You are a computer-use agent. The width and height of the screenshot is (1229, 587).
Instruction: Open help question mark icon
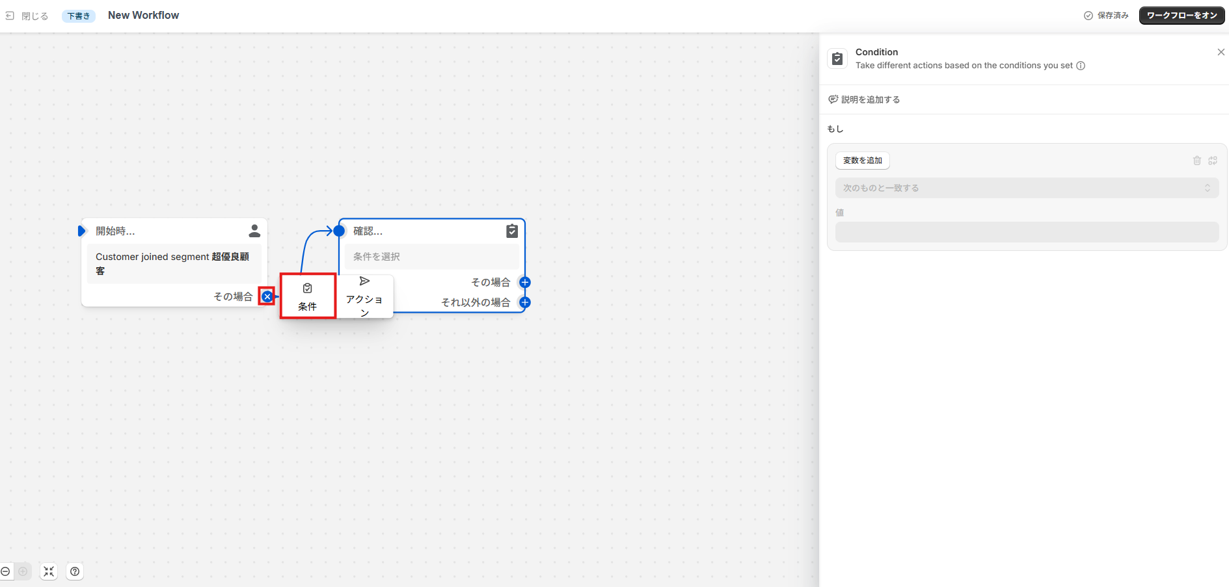(75, 571)
